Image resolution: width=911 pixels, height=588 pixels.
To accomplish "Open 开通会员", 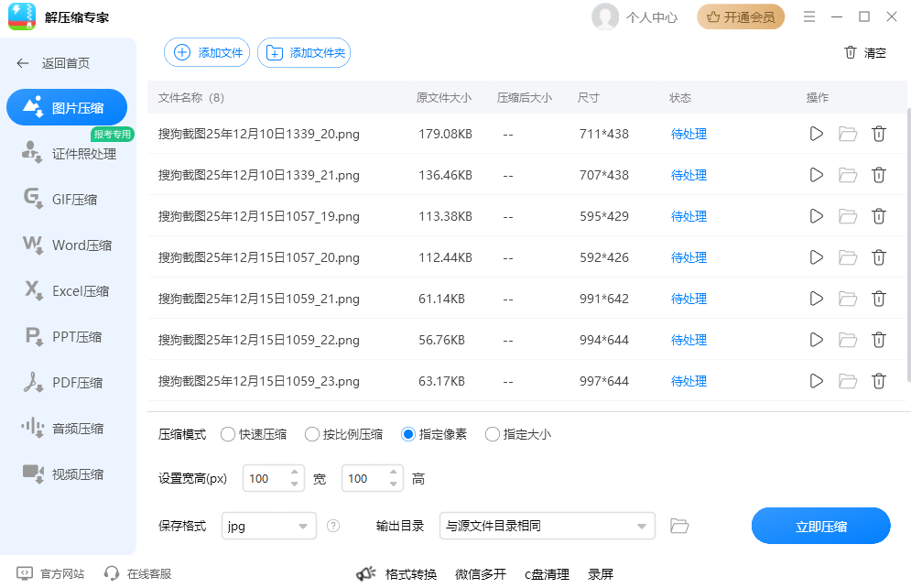I will click(x=740, y=16).
